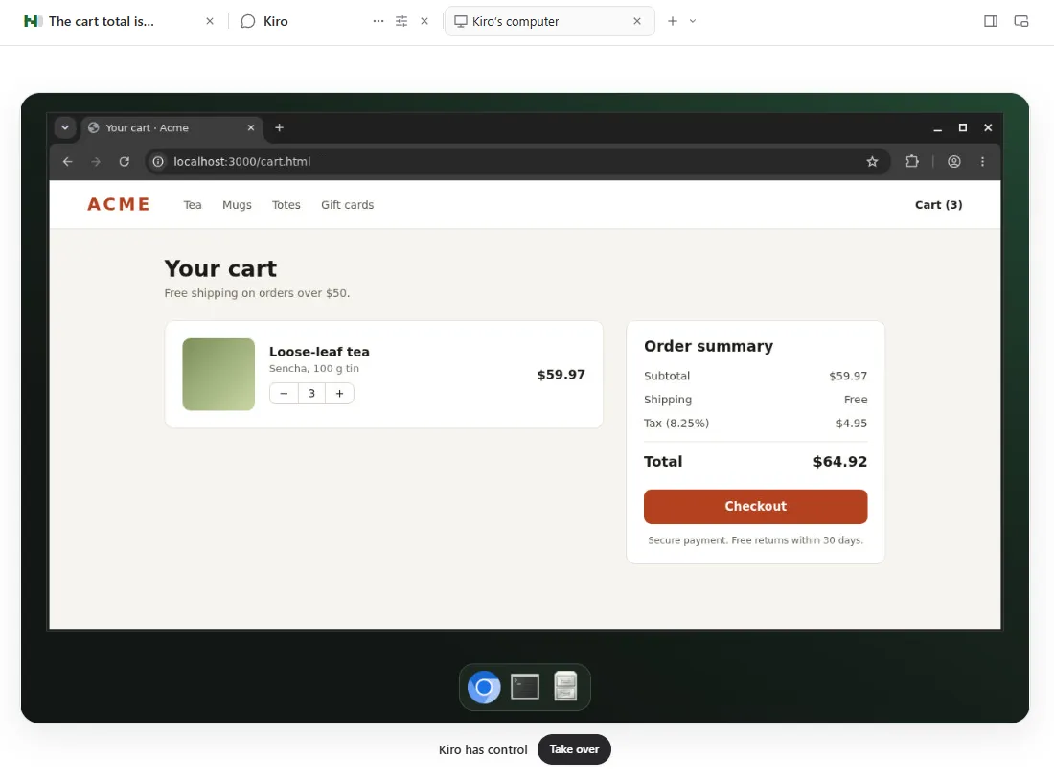Select the "Secure payment. Free returns" note

[x=756, y=539]
